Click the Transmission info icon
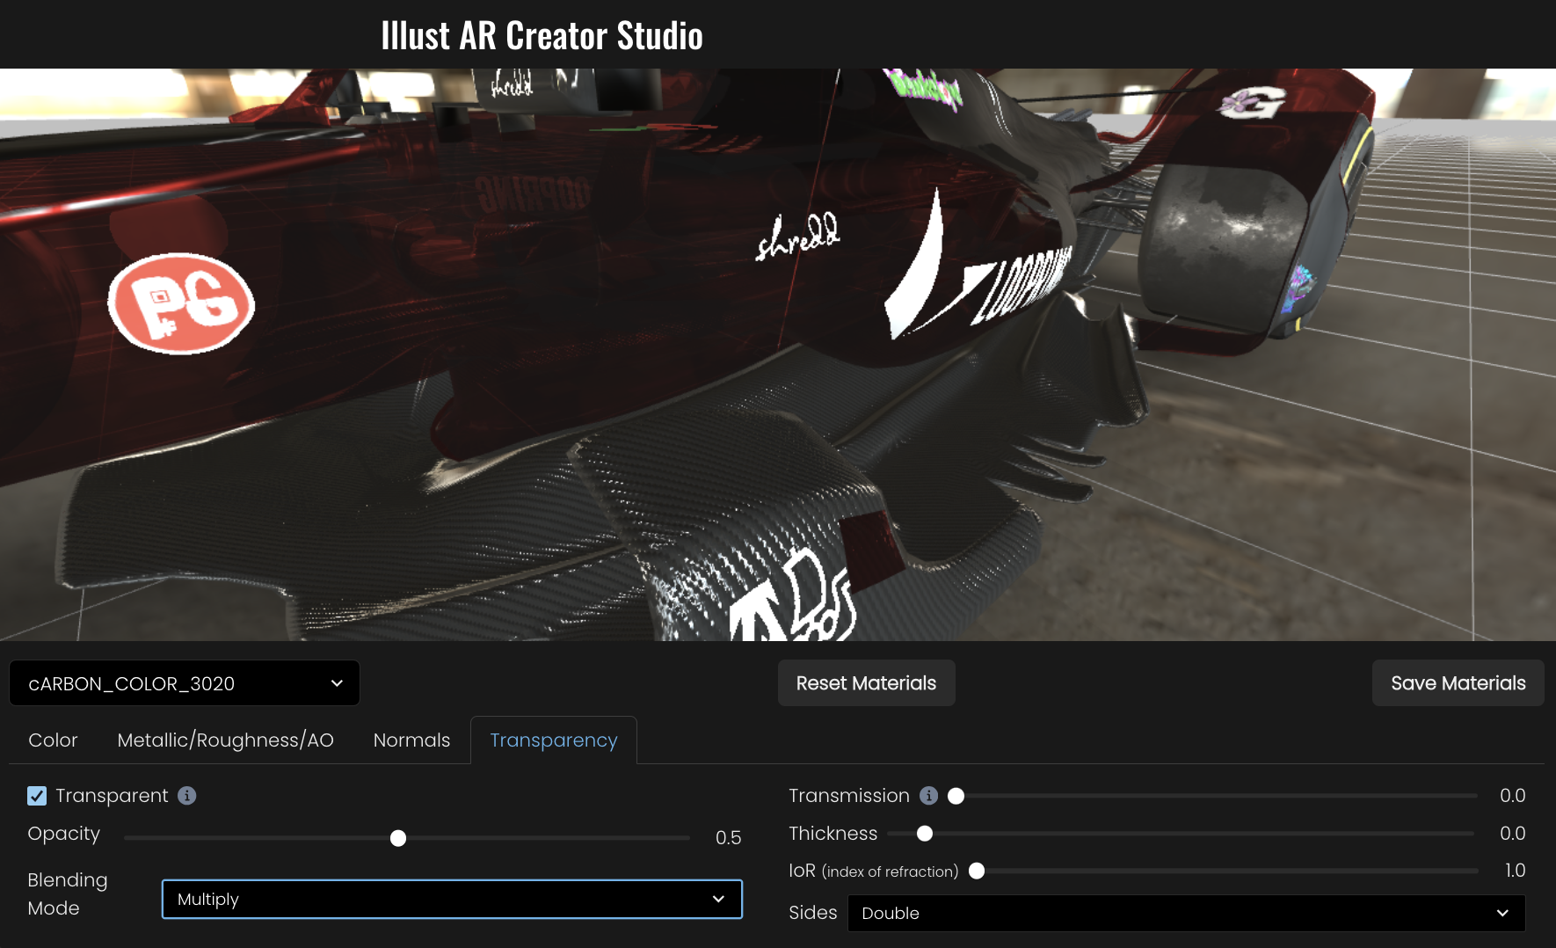This screenshot has width=1556, height=948. pos(928,796)
